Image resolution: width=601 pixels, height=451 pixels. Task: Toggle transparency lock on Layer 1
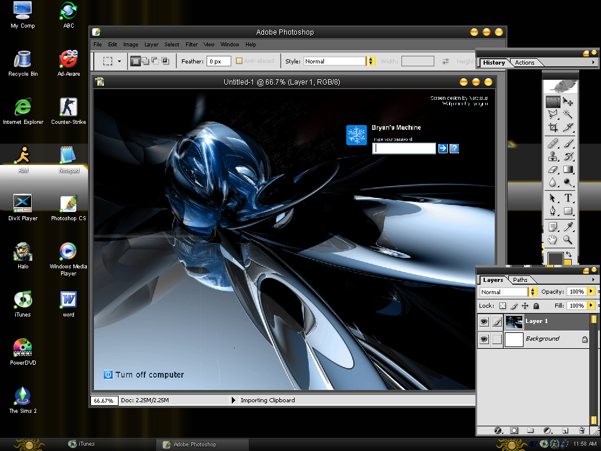(502, 306)
